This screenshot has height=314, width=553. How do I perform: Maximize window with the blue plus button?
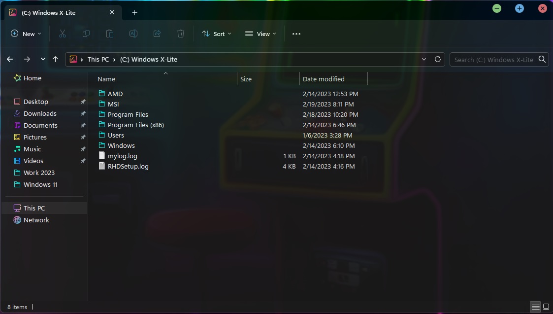coord(520,8)
